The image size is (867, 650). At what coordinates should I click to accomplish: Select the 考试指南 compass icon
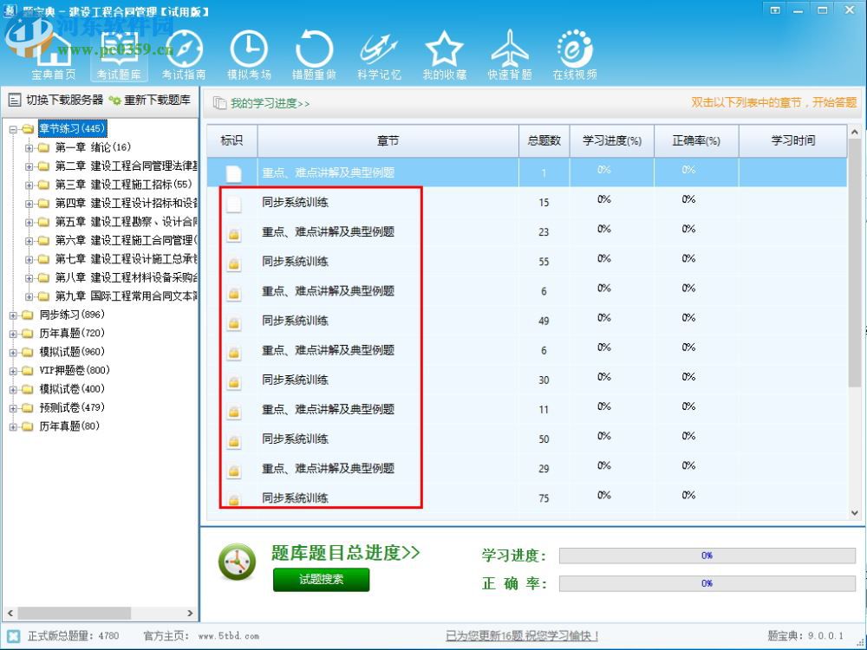(x=184, y=49)
